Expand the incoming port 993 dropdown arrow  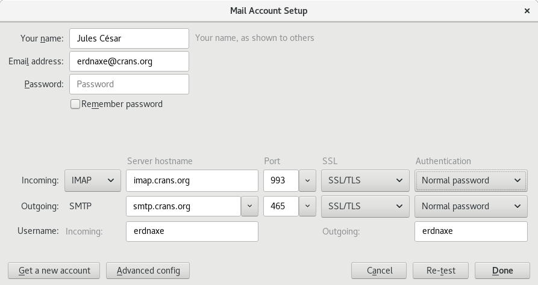pos(307,180)
